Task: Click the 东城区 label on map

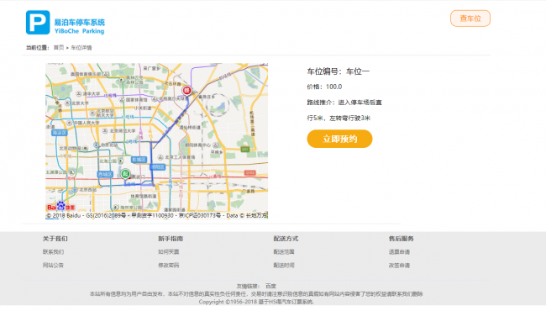Action: pyautogui.click(x=139, y=160)
